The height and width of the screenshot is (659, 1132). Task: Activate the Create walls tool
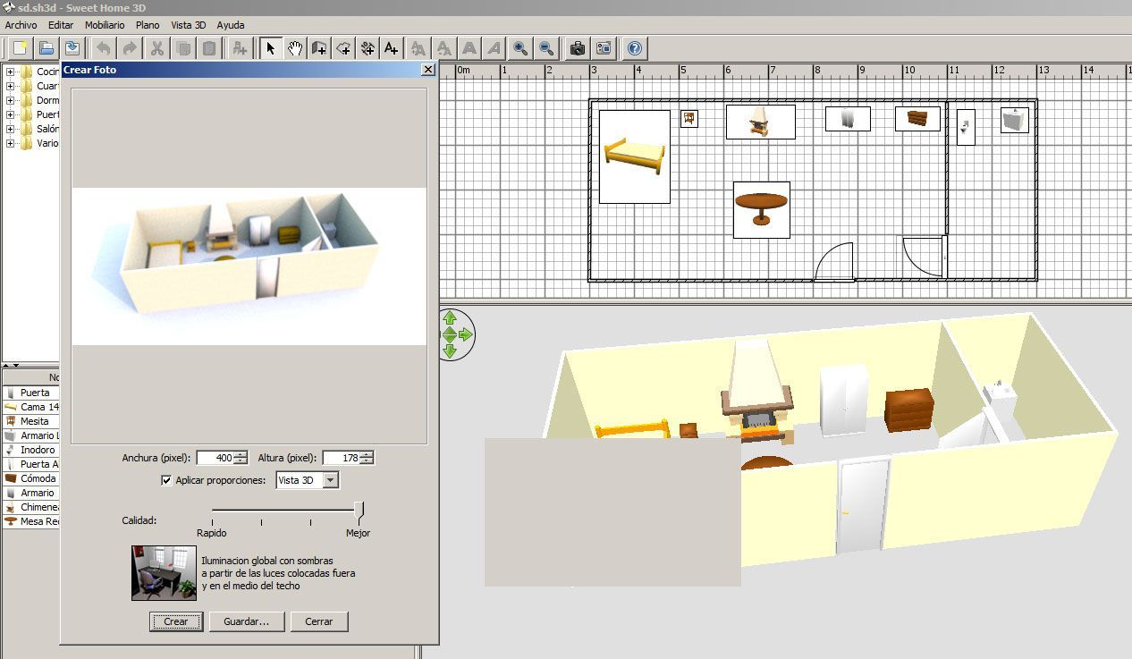pos(319,48)
